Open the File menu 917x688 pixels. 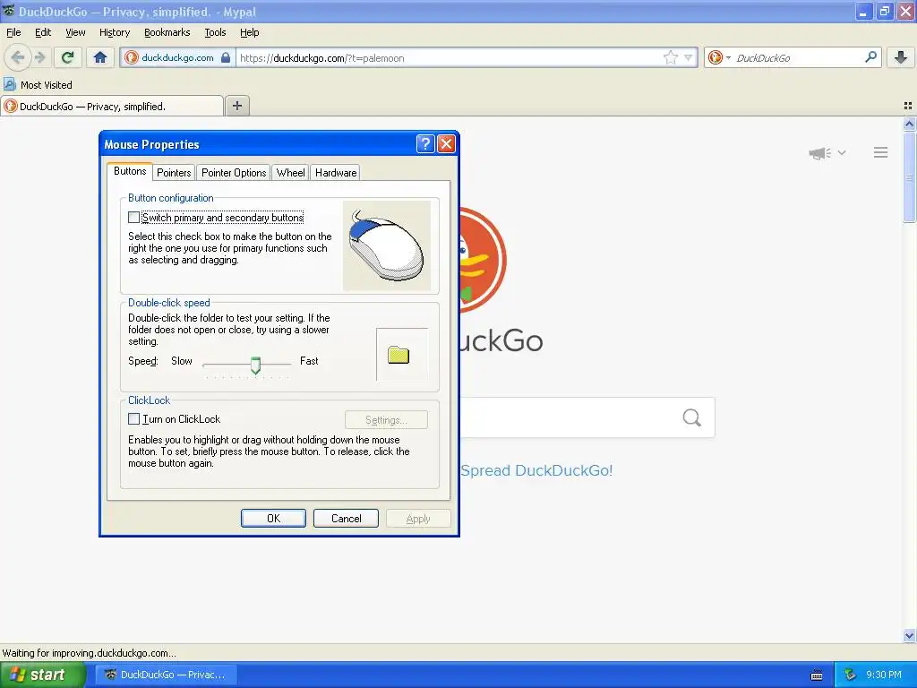[13, 33]
